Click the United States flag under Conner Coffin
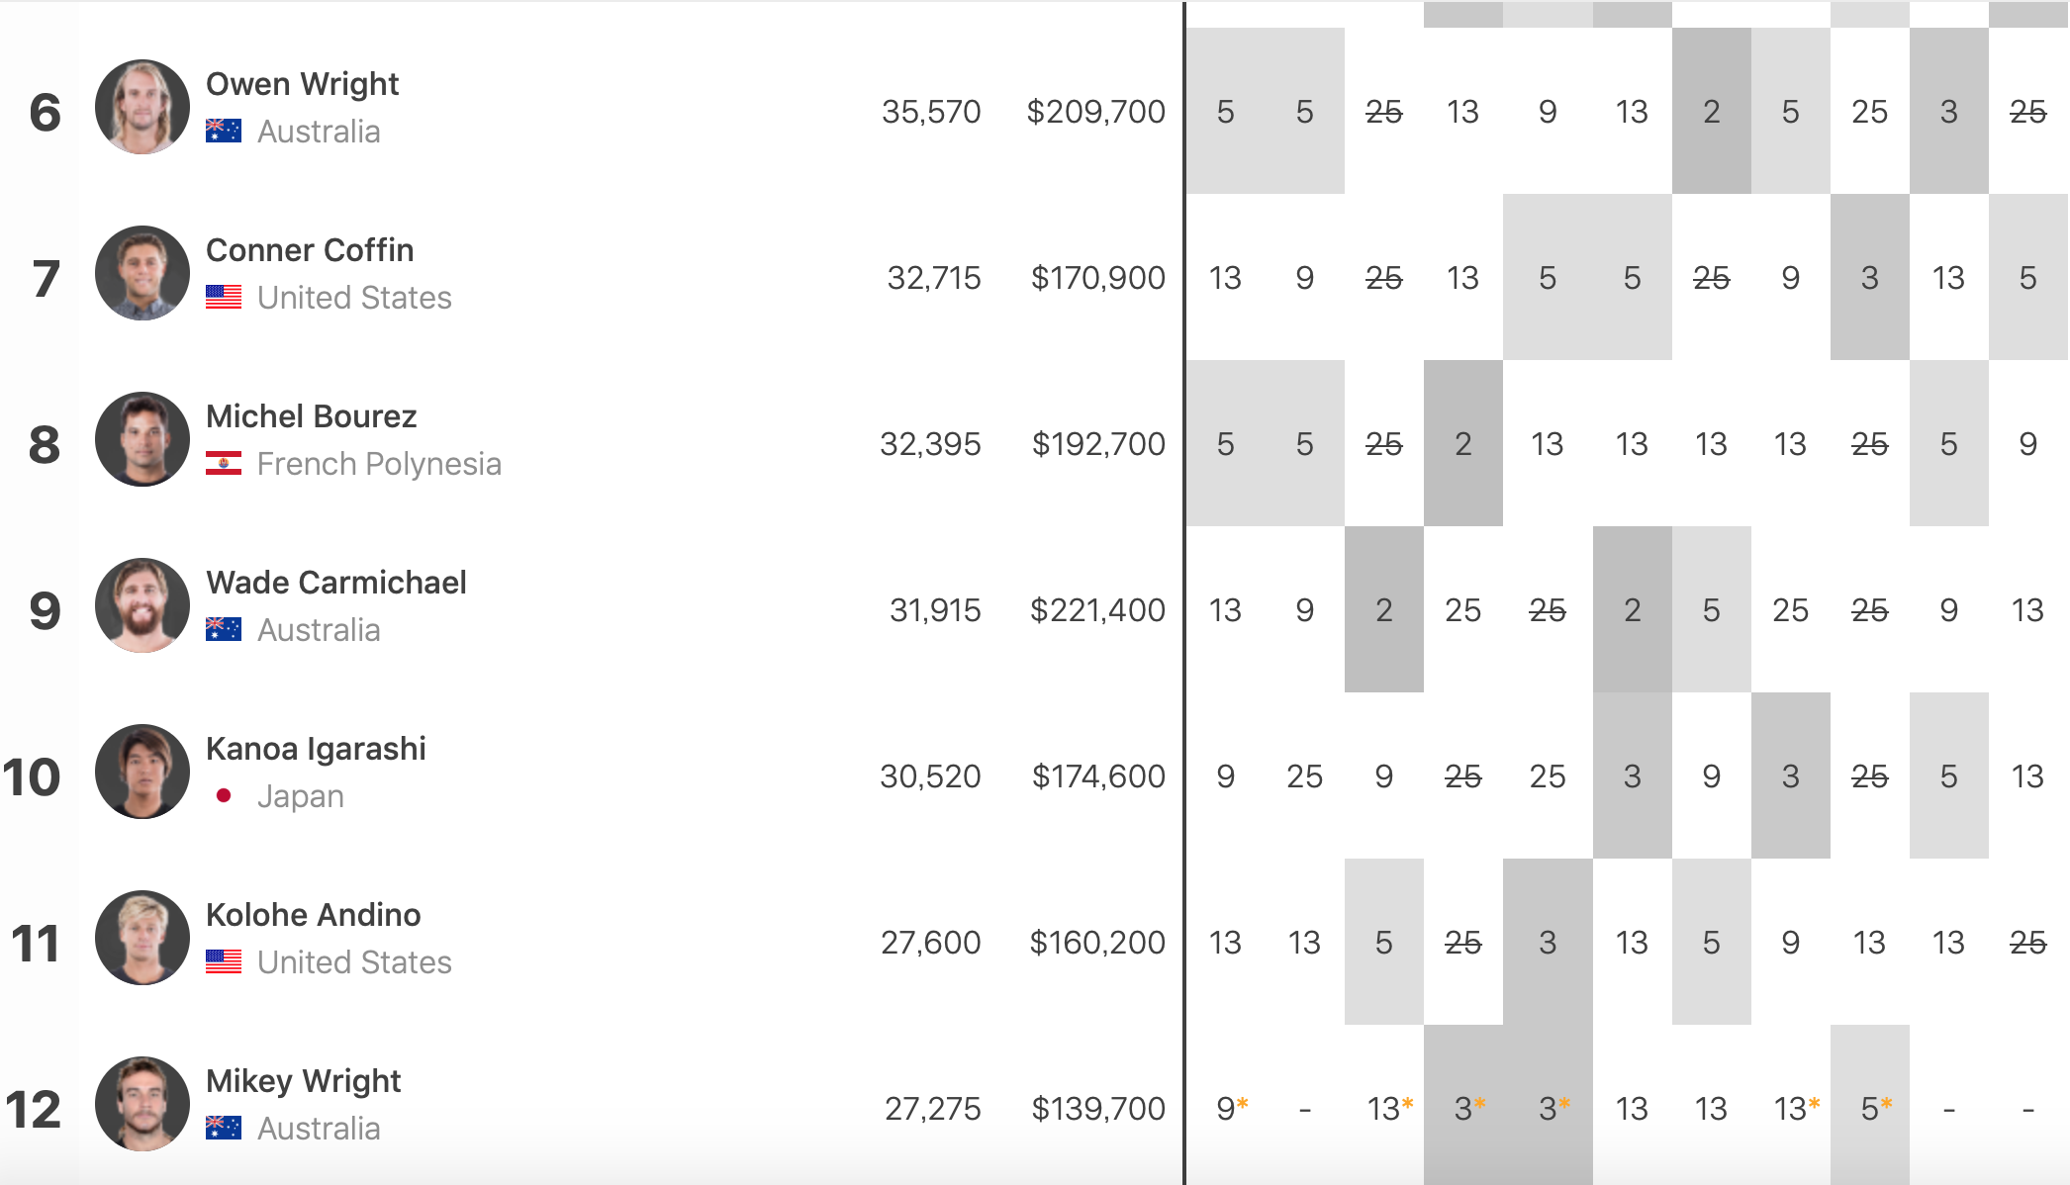The height and width of the screenshot is (1185, 2070). 224,297
